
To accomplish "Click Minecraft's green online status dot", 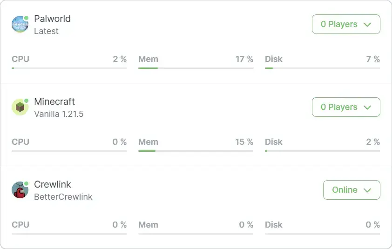I will click(x=26, y=101).
